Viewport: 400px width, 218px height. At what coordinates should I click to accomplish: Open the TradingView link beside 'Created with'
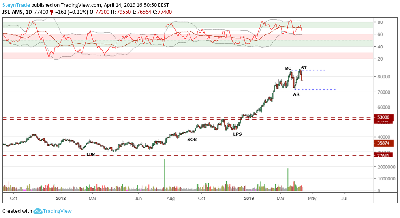coord(57,211)
